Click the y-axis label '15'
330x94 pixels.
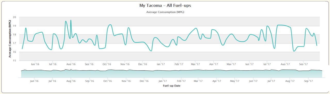14,61
